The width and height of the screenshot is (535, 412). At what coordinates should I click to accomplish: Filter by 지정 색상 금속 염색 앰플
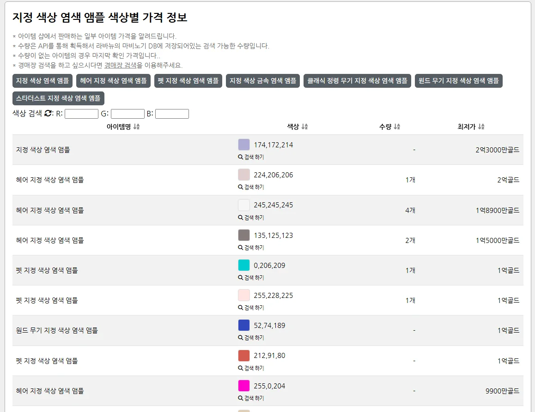click(263, 81)
